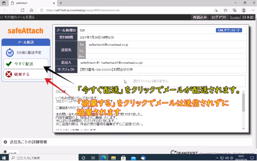Go back via その他のメールを見る link

pyautogui.click(x=17, y=17)
